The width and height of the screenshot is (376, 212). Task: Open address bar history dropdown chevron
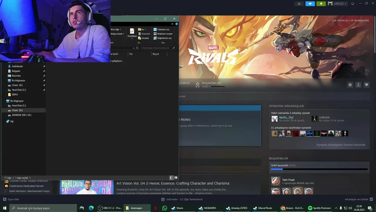coord(134,48)
